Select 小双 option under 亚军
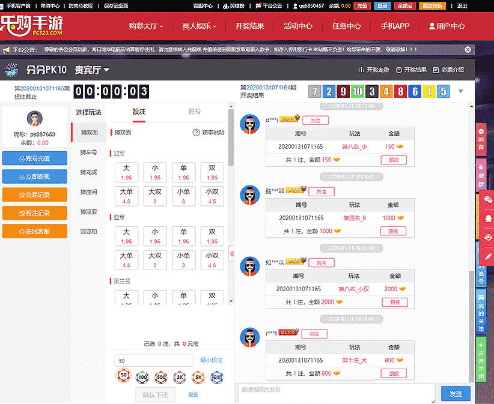 (x=212, y=260)
